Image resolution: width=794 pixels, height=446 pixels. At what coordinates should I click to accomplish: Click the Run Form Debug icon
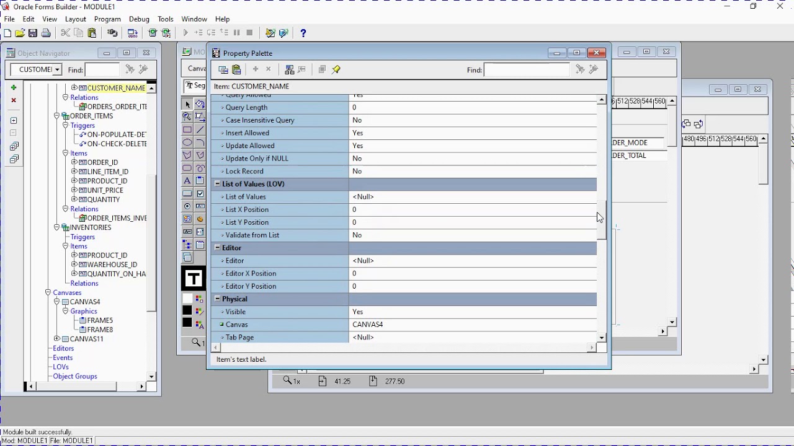coord(166,33)
